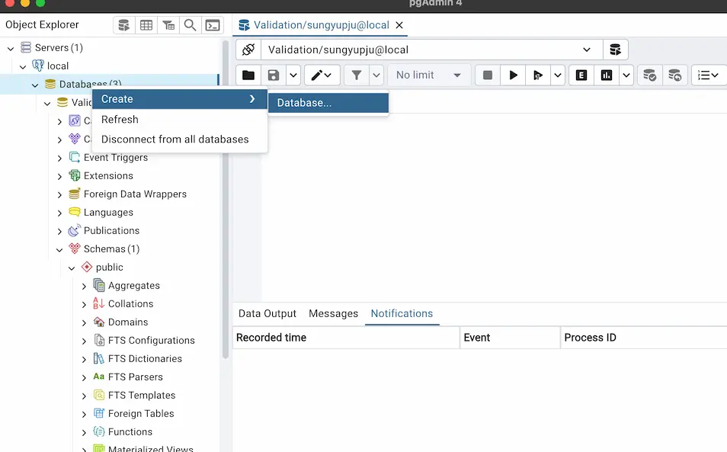Click new query tool icon next to connection
Screen dimensions: 727x452
tap(615, 50)
